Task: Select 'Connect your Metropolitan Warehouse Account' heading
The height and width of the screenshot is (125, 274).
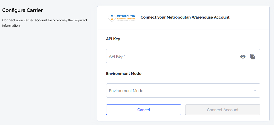Action: click(185, 17)
